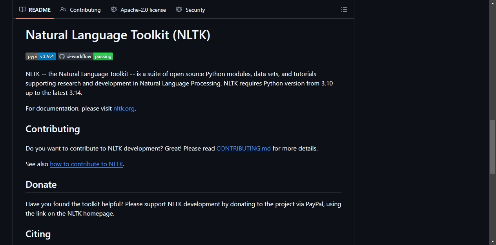Click the Natural Language Toolkit (NLTK) heading
The width and height of the screenshot is (496, 245).
click(x=118, y=35)
